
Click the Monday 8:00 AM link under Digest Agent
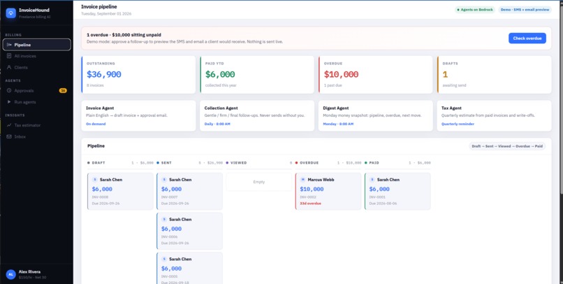point(338,124)
